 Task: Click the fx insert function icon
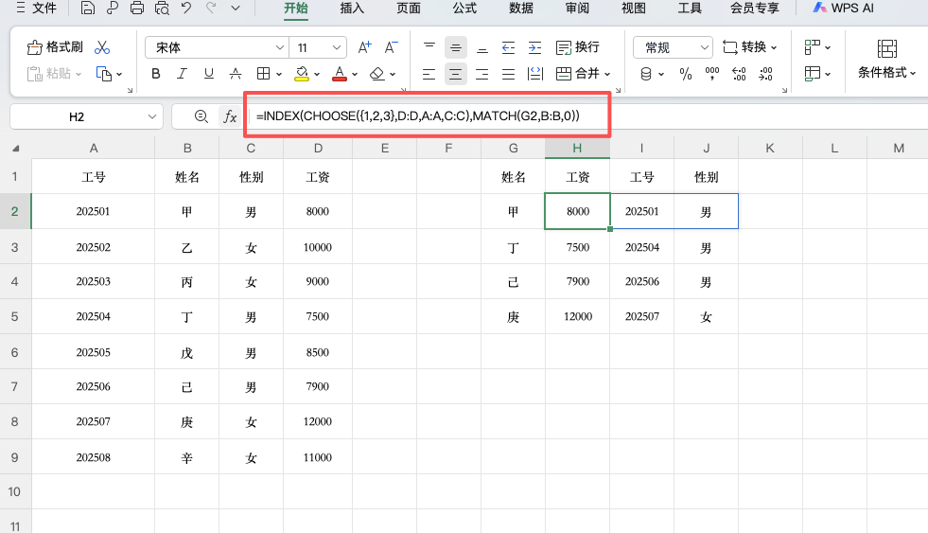[229, 116]
